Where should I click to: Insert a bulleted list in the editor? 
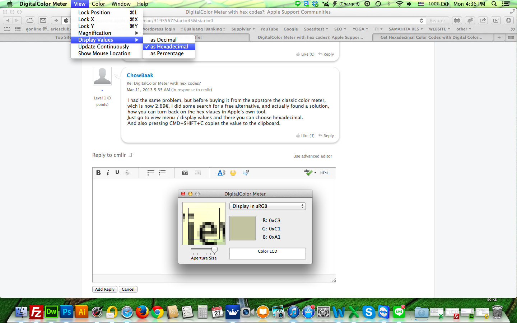(x=151, y=173)
